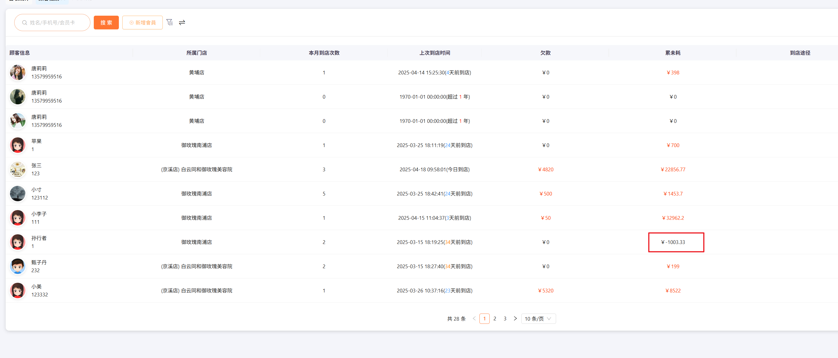838x358 pixels.
Task: Click the 新增會員 add member button
Action: click(143, 23)
